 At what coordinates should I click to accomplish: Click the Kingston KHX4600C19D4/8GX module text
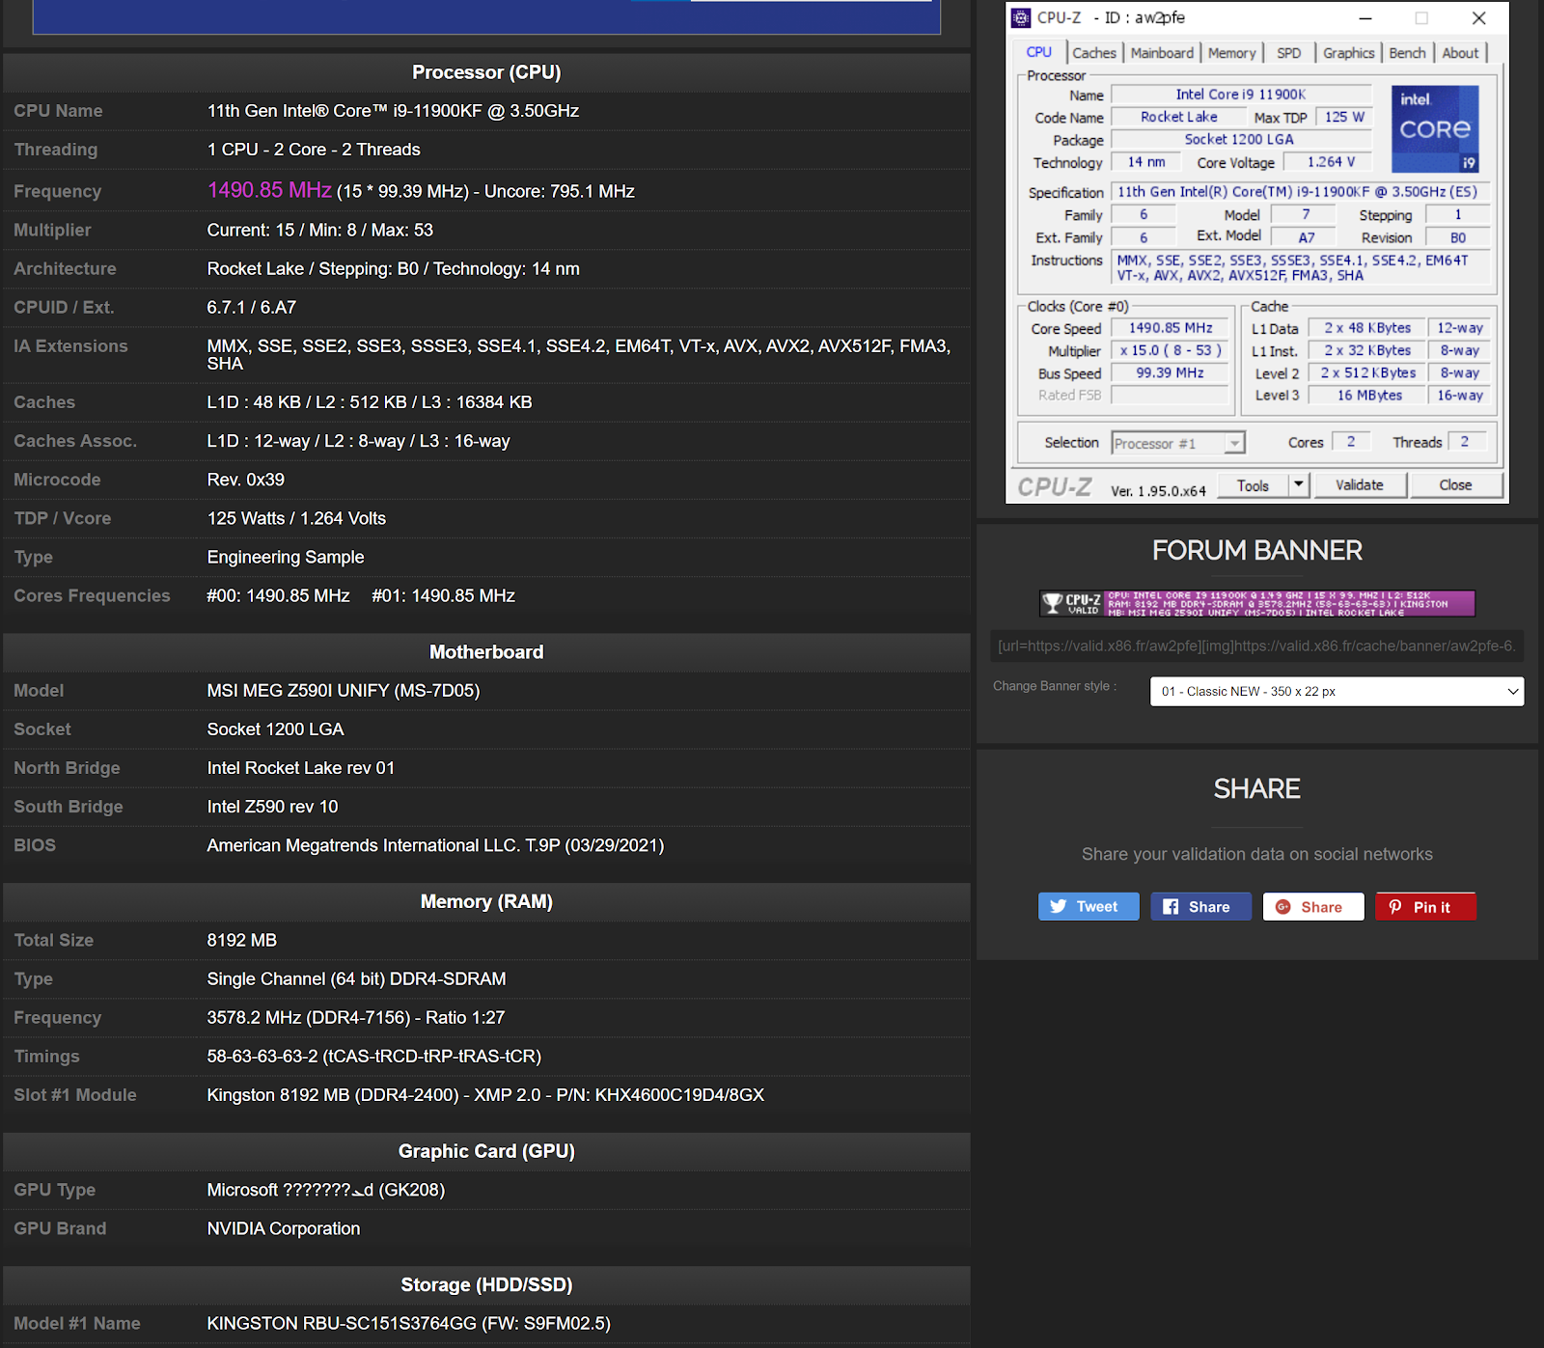point(485,1095)
